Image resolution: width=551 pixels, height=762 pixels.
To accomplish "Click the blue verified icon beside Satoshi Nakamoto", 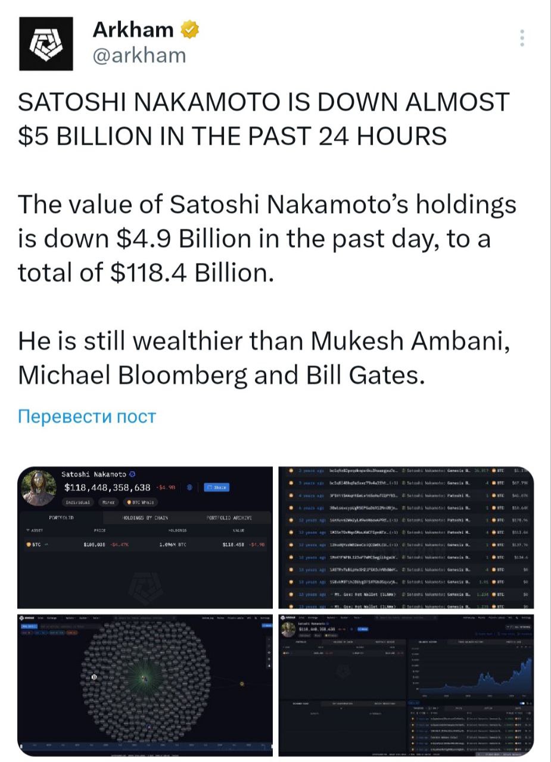I will pyautogui.click(x=132, y=474).
